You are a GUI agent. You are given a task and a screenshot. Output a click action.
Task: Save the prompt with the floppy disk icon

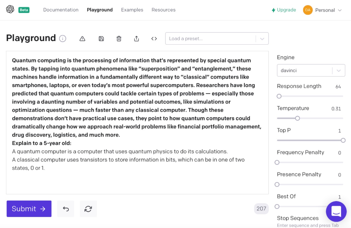pos(101,39)
